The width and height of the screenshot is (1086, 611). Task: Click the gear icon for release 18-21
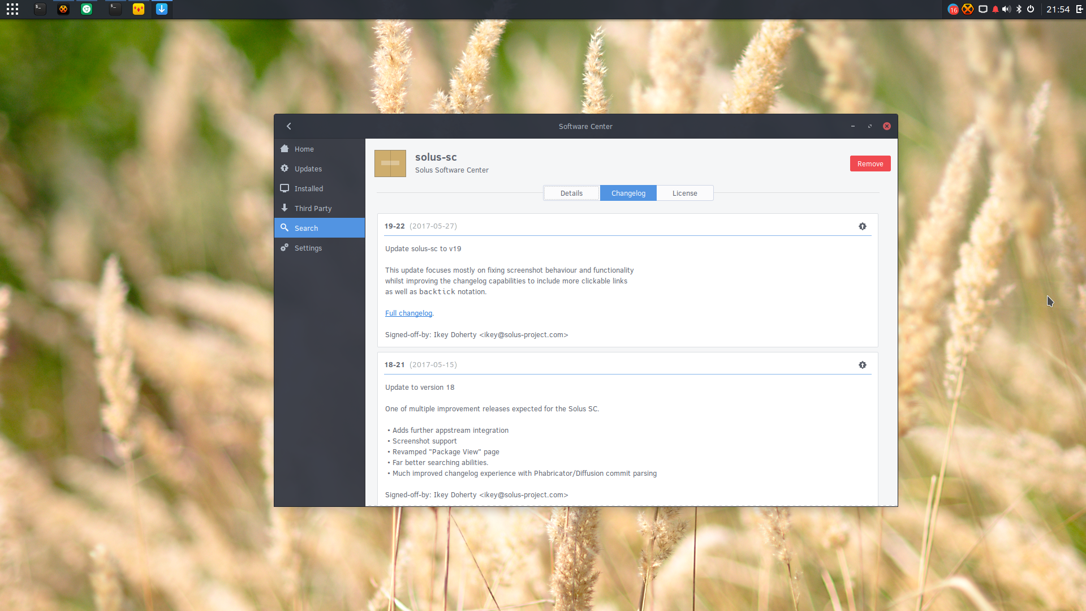[x=863, y=365]
